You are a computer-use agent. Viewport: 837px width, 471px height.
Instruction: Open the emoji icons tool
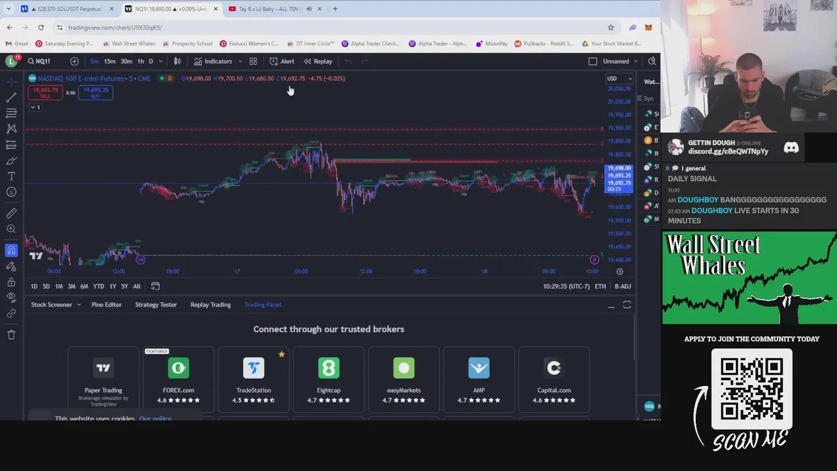pyautogui.click(x=11, y=192)
